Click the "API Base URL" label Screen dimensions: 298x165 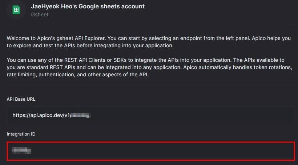tap(21, 99)
